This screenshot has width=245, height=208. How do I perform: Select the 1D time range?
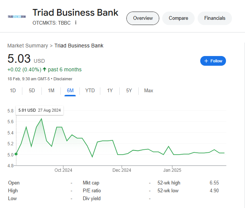click(x=13, y=90)
